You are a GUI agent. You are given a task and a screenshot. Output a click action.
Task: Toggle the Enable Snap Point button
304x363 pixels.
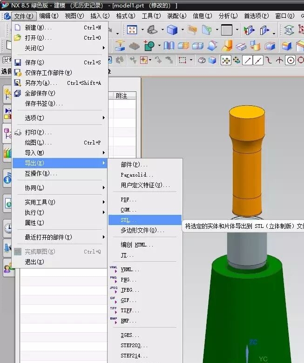[226, 61]
